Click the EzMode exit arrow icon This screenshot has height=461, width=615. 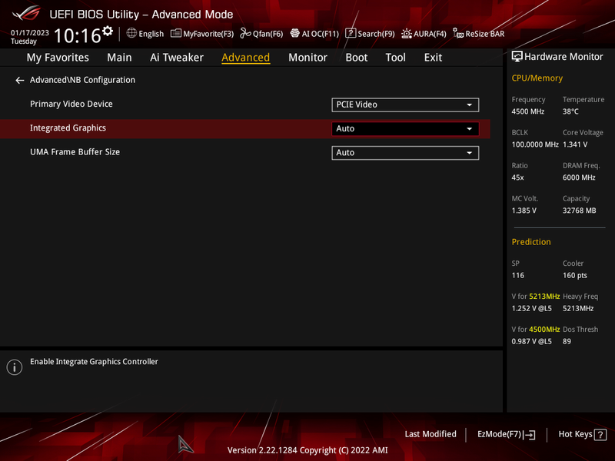pyautogui.click(x=530, y=435)
